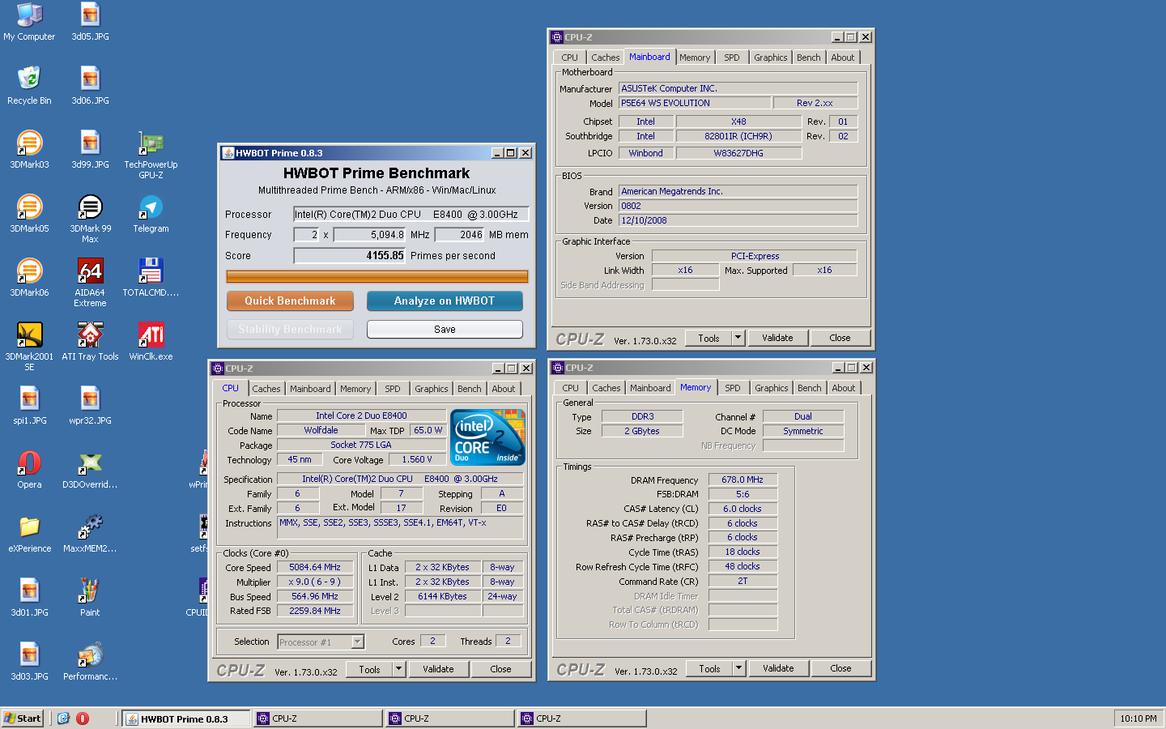Open Tools dropdown arrow in Memory window
The height and width of the screenshot is (729, 1166).
coord(738,668)
